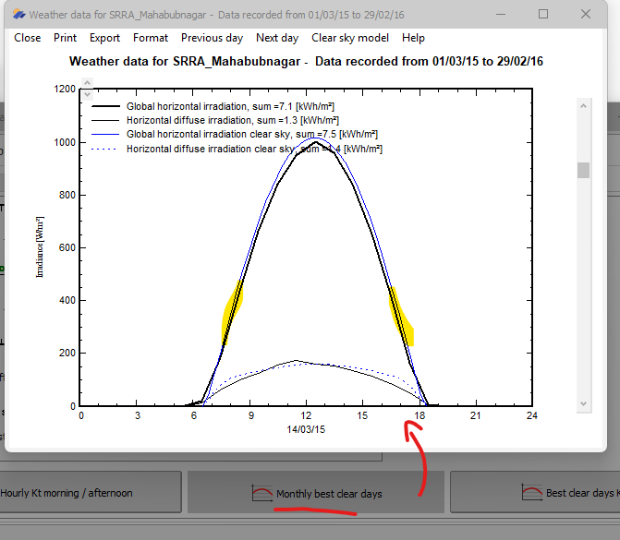Click the down arrow below the Y-axis scale arrow
620x540 pixels.
[88, 94]
